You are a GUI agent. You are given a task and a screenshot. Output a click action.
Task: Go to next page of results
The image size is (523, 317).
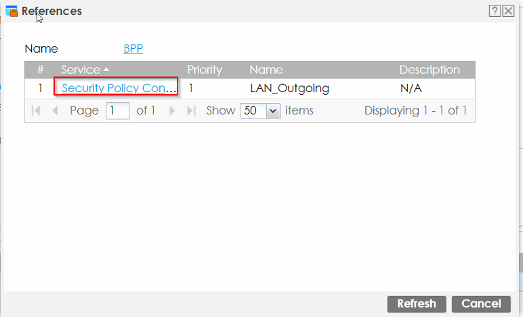pos(172,110)
